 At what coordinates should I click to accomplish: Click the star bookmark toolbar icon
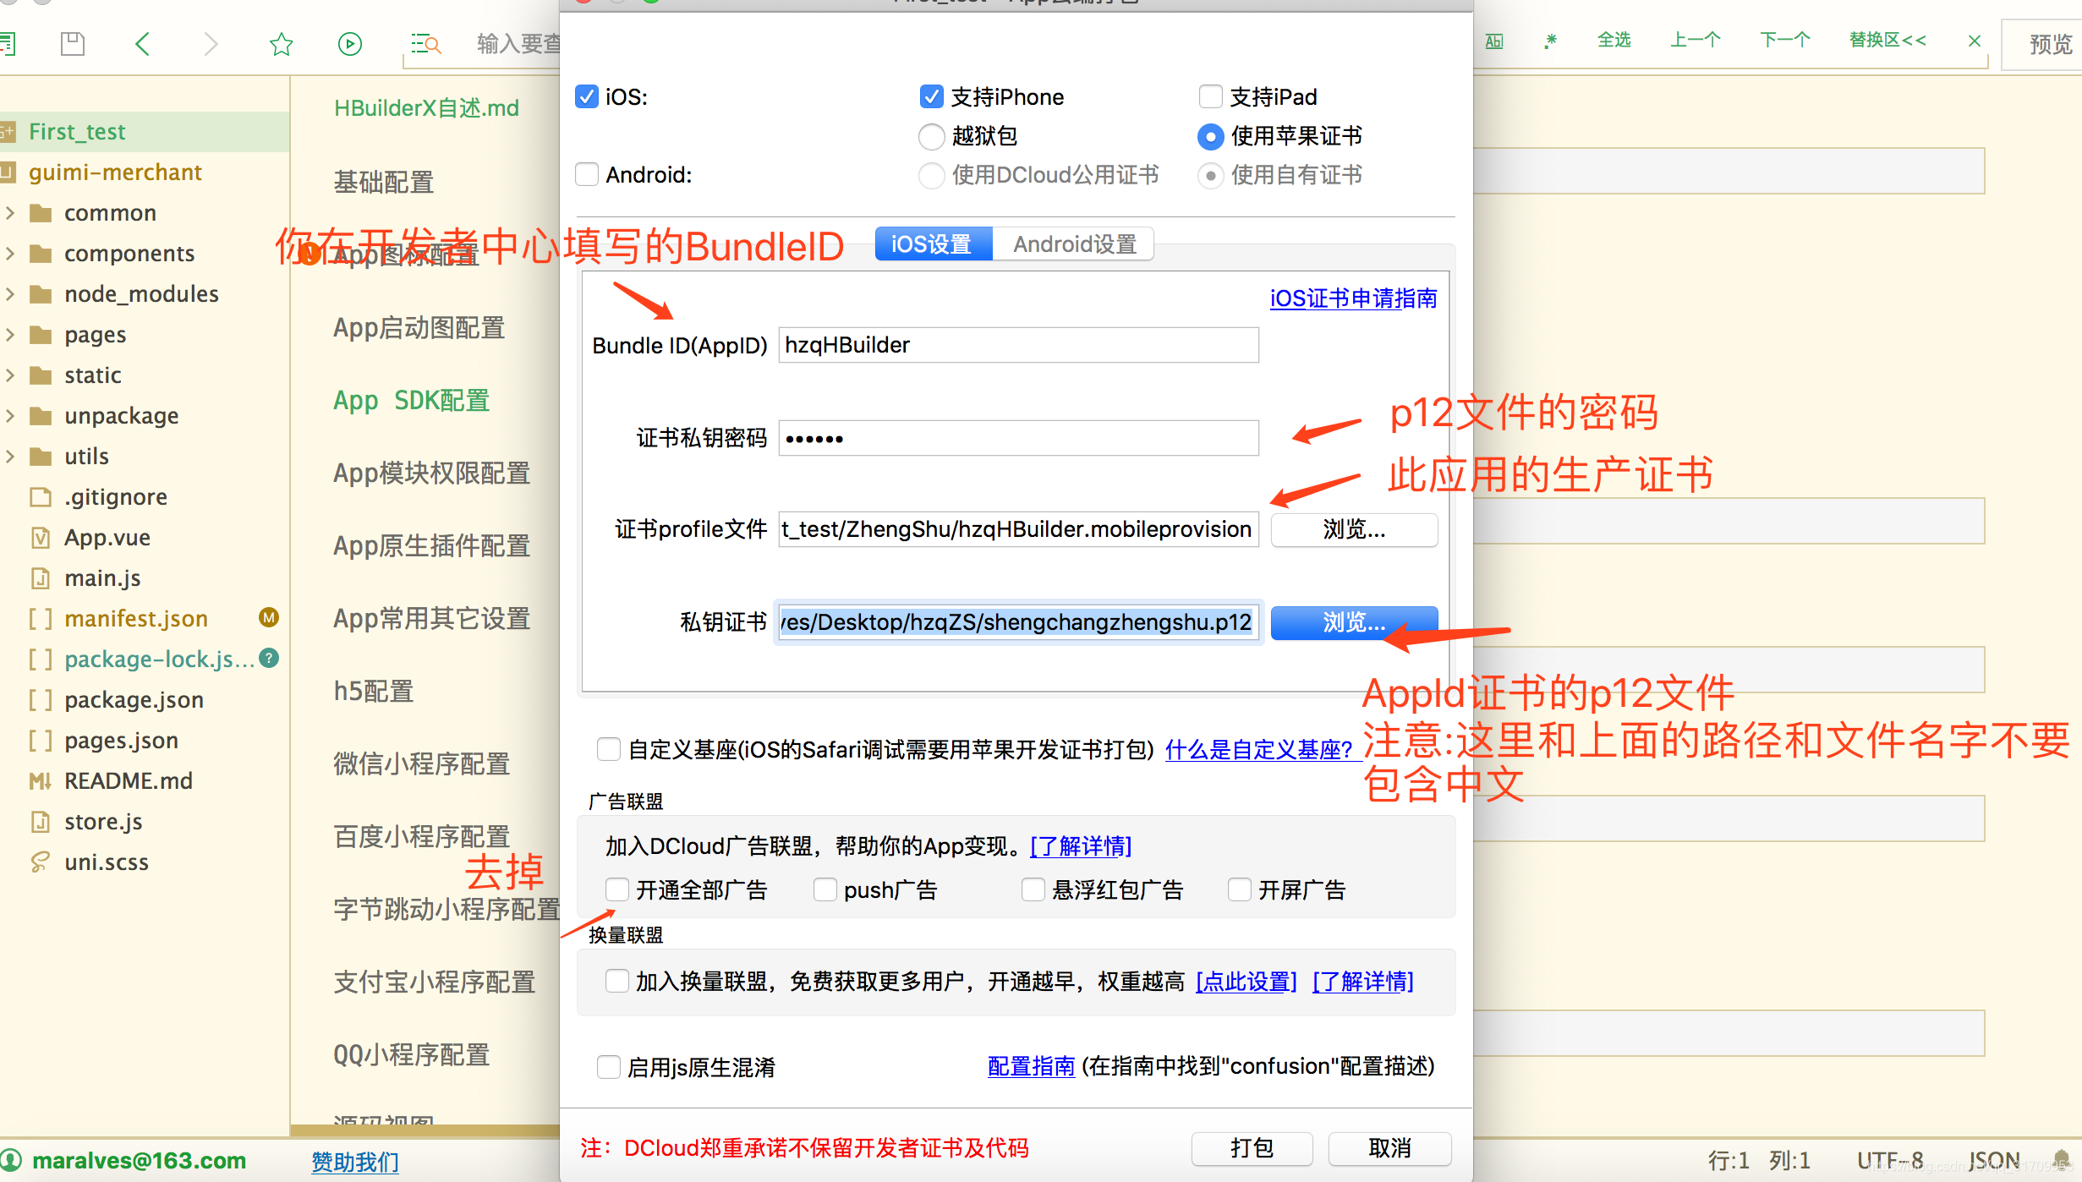click(281, 44)
